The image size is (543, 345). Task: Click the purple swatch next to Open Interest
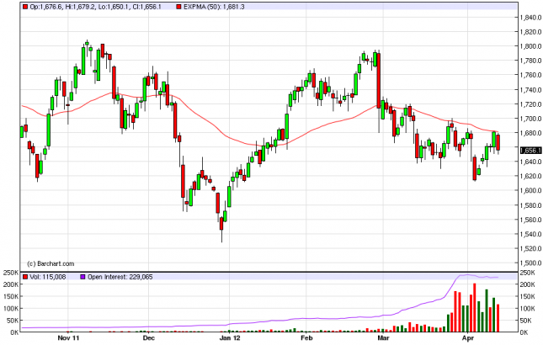click(x=83, y=277)
